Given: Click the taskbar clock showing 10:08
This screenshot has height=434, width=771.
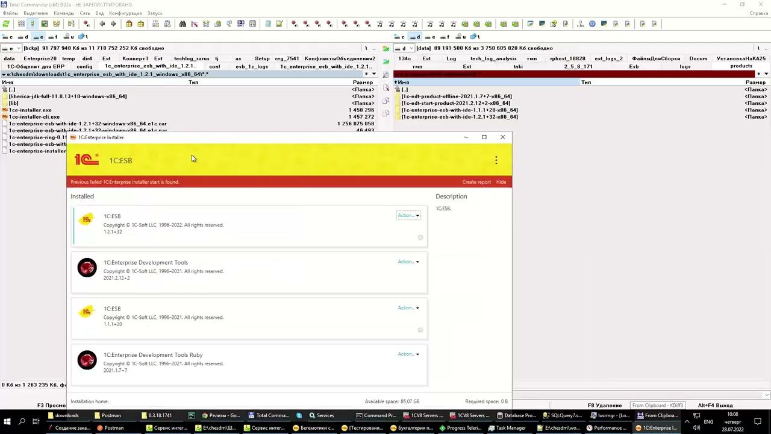Looking at the screenshot, I should click(x=732, y=421).
